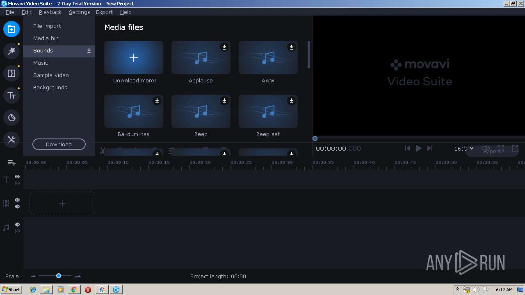Viewport: 525px width, 295px height.
Task: Click the video track filmstrip icon
Action: tap(6, 203)
